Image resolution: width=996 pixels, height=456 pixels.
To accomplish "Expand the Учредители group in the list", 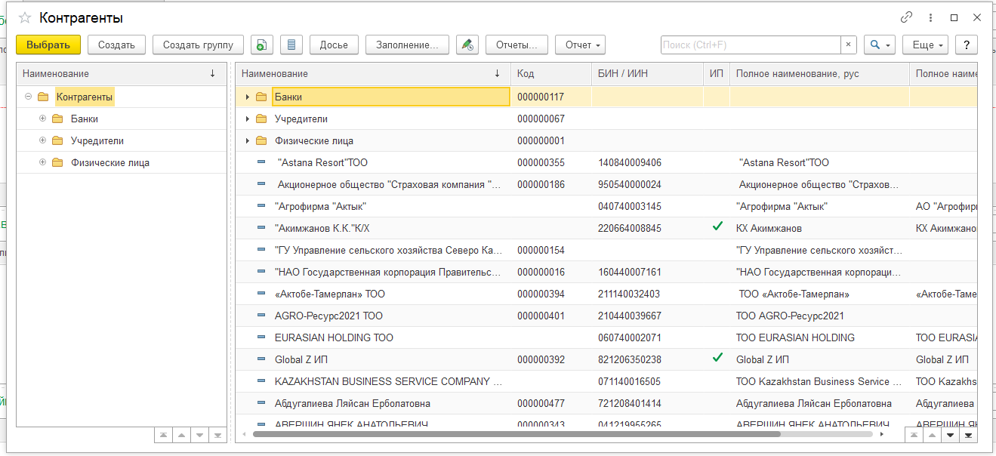I will tap(247, 119).
